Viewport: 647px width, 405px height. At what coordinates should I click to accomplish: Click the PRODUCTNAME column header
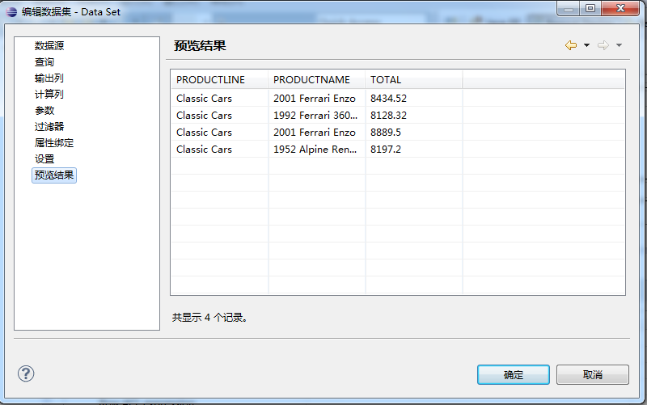(x=316, y=79)
